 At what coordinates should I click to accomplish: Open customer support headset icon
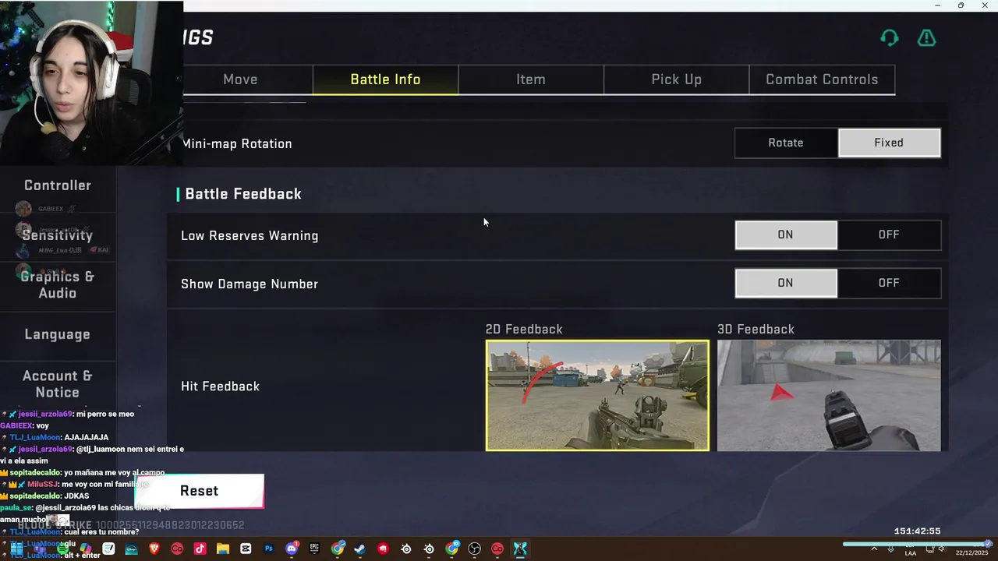tap(890, 37)
